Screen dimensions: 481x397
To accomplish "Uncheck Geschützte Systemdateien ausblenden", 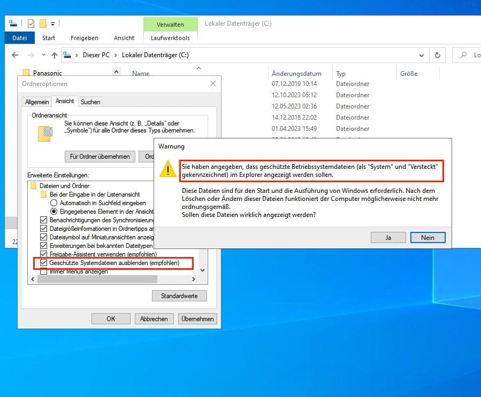I will [44, 263].
